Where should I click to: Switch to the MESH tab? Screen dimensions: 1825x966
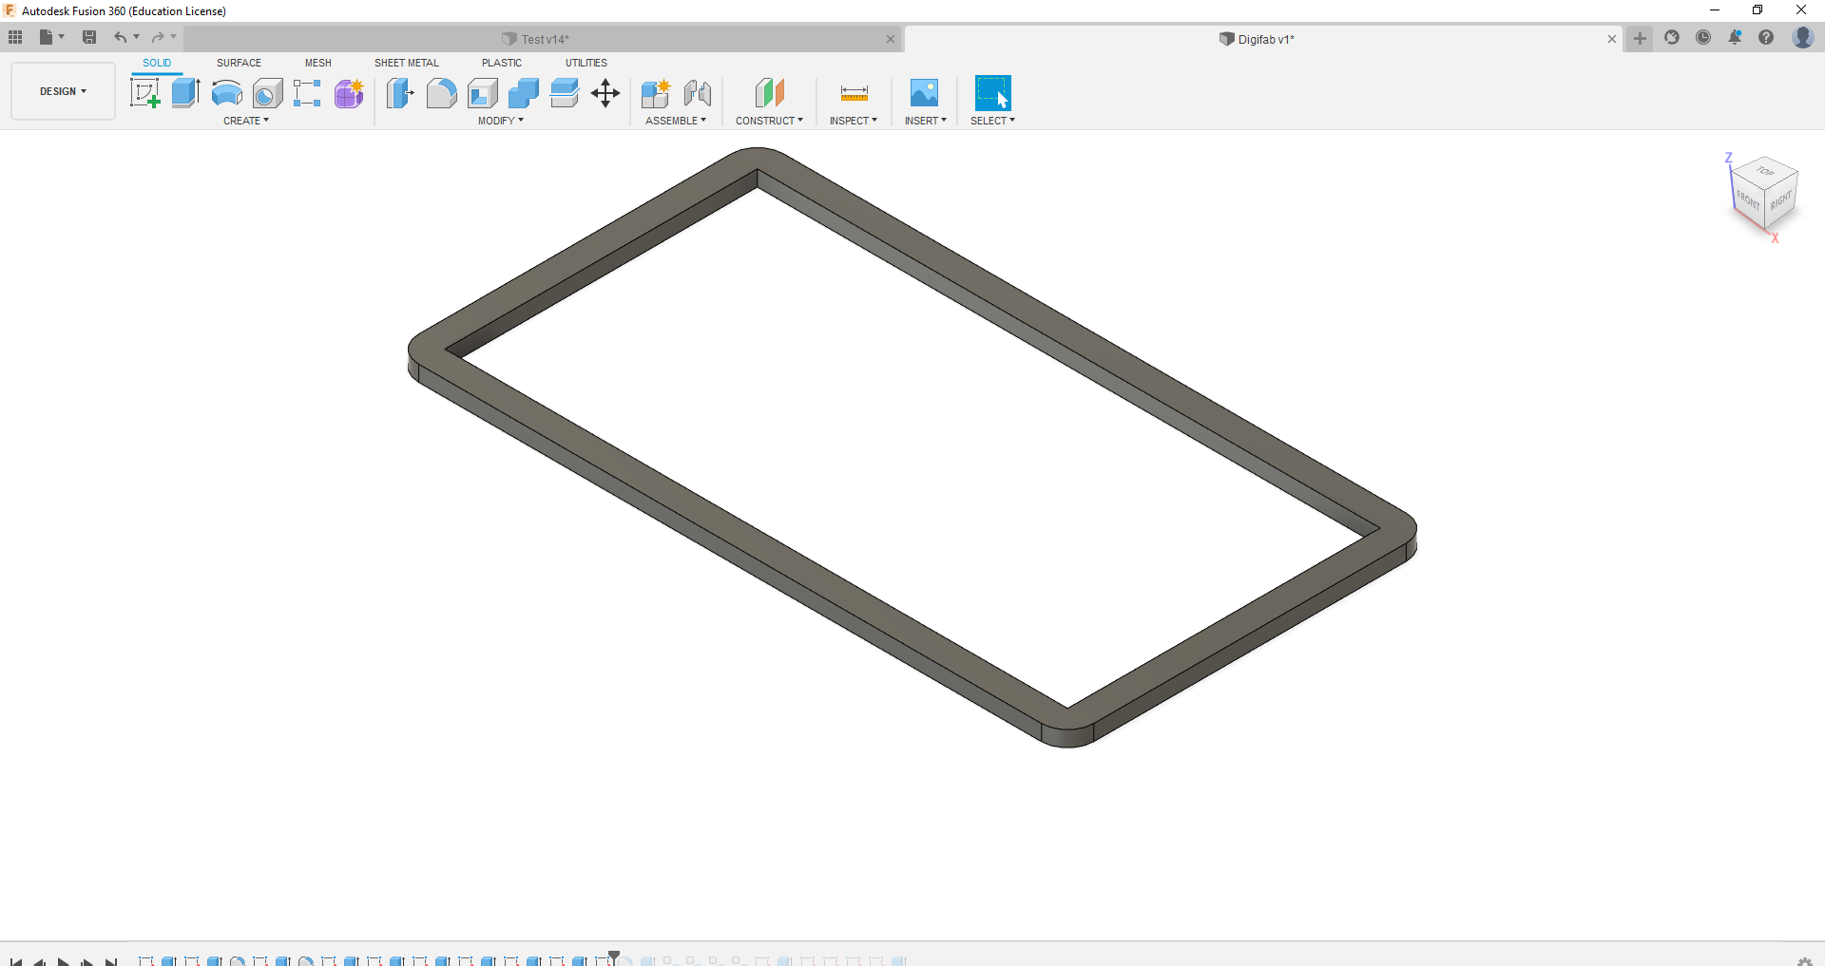pyautogui.click(x=318, y=63)
